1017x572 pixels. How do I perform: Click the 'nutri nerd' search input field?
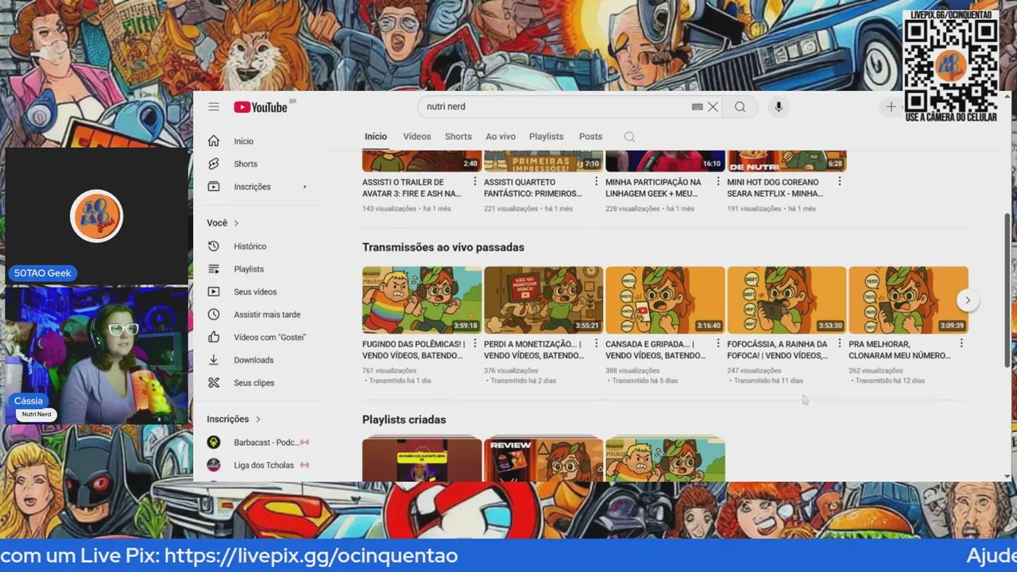coord(555,106)
